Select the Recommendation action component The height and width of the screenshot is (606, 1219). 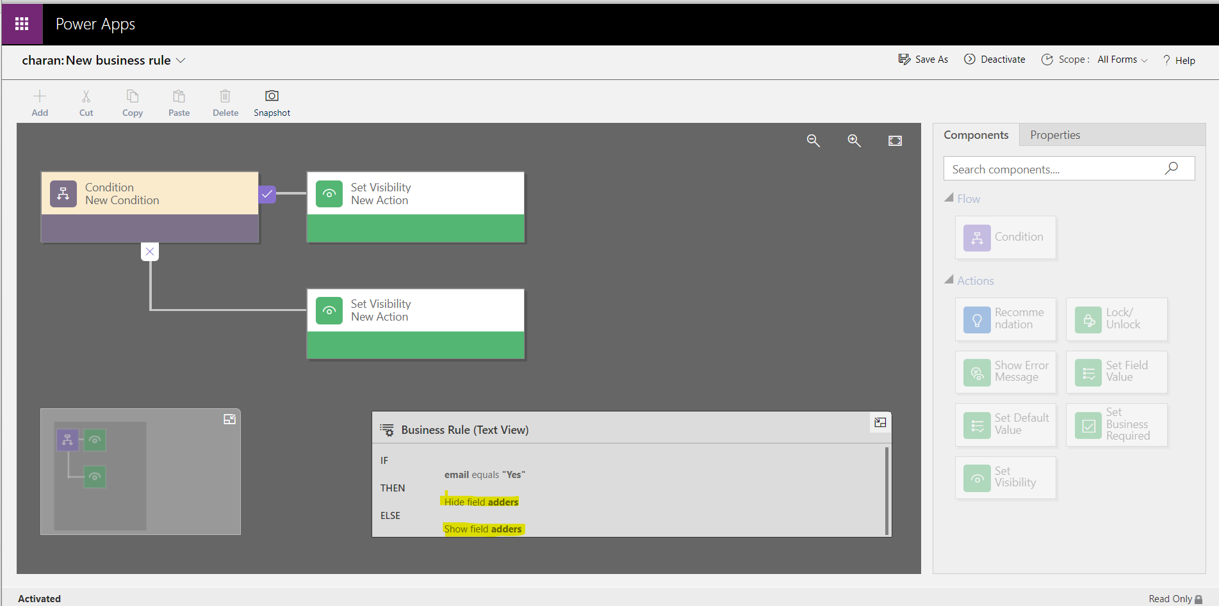[1005, 319]
